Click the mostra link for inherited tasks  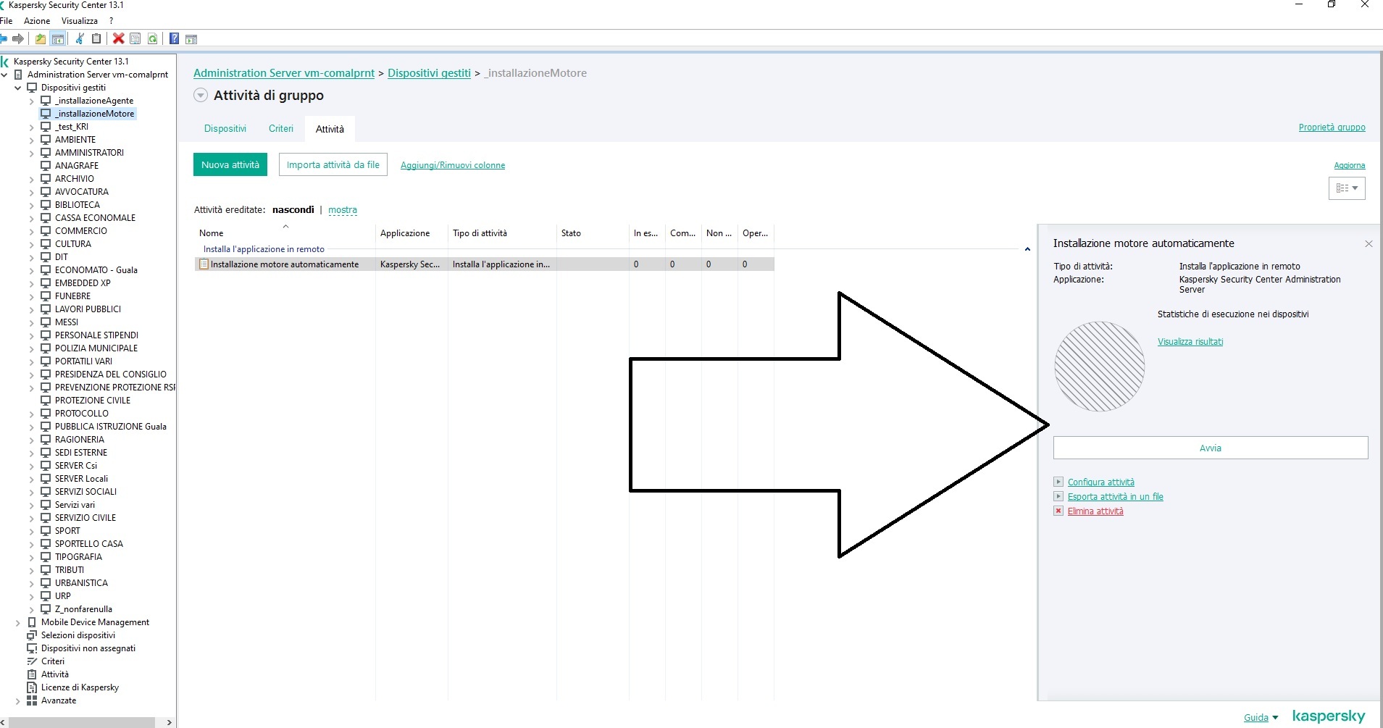(x=343, y=210)
